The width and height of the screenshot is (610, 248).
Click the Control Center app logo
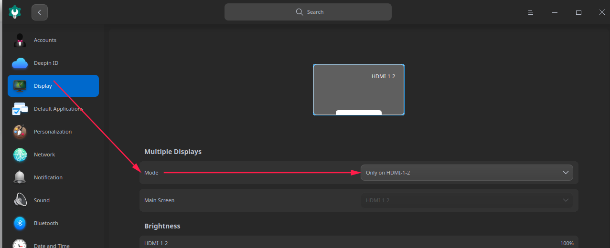[15, 12]
